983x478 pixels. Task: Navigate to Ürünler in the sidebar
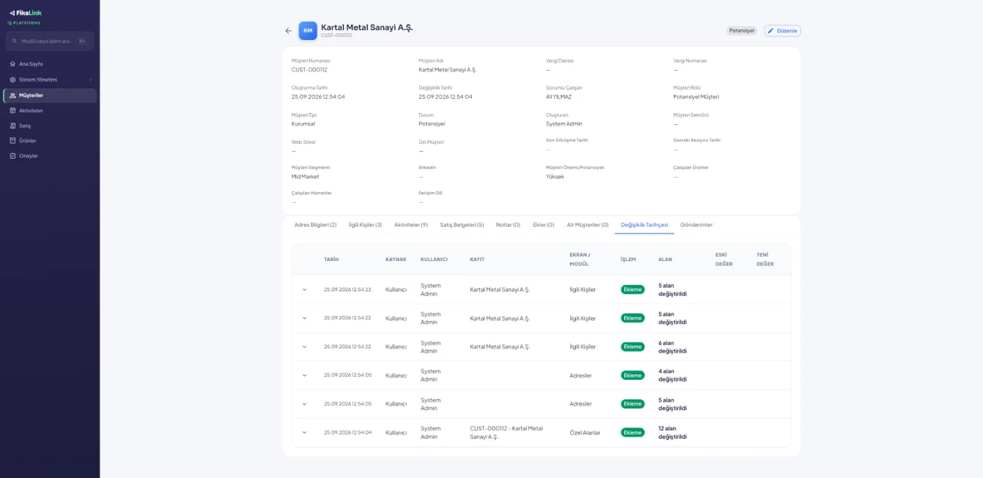point(49,140)
